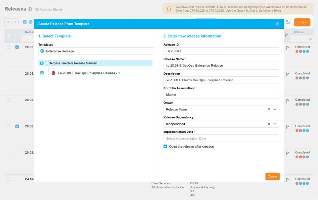Clear the Release Team owner selection
Image resolution: width=318 pixels, height=200 pixels.
click(x=269, y=109)
